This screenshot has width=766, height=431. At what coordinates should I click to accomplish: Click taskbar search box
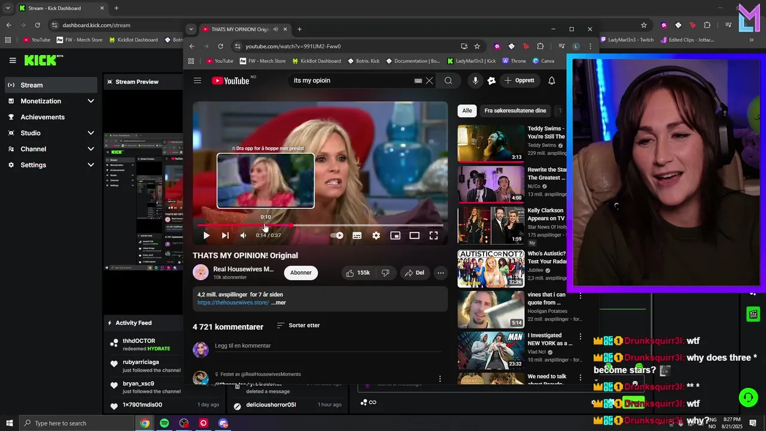(x=77, y=423)
